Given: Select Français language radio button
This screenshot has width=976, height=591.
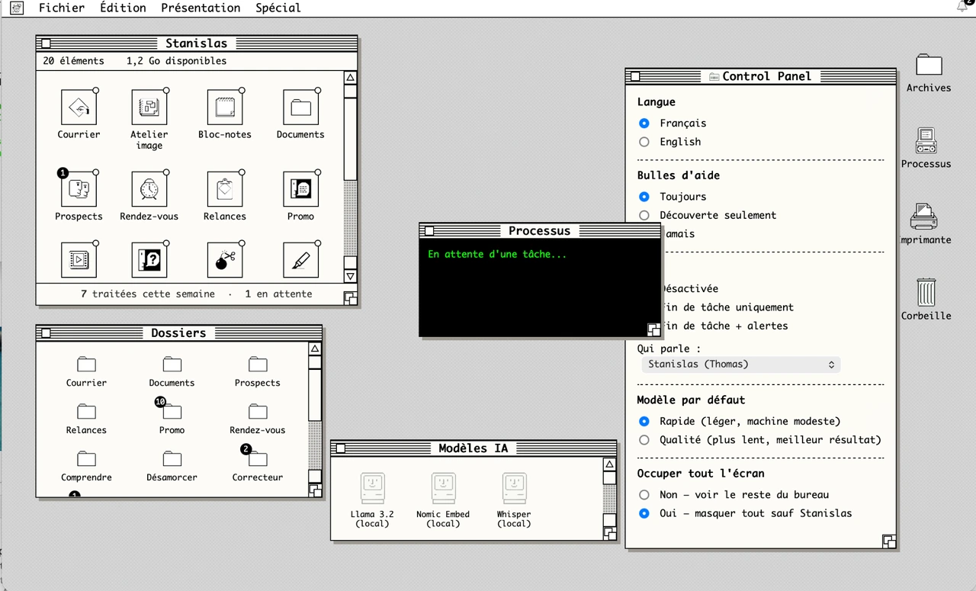Looking at the screenshot, I should point(644,123).
